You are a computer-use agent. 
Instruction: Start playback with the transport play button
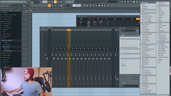coord(35,2)
